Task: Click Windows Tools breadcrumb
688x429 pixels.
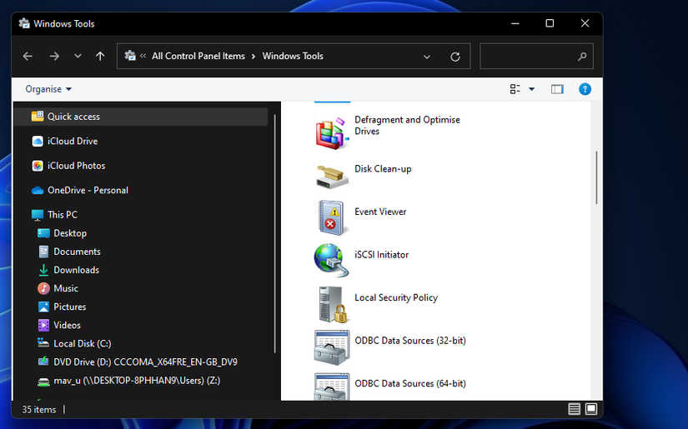Action: 293,56
